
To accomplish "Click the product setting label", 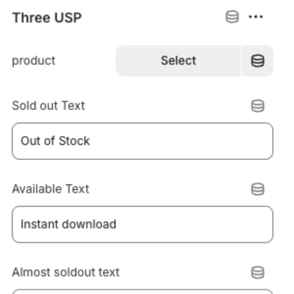I will pos(33,61).
